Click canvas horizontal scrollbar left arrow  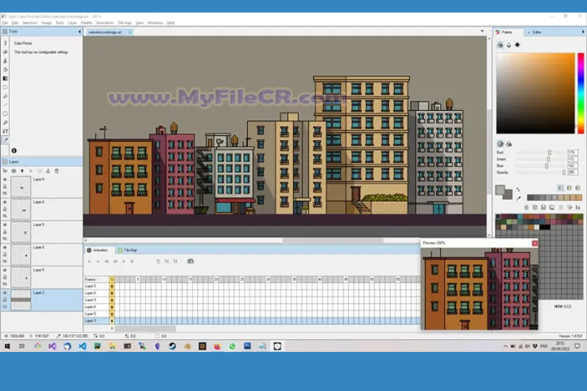(x=86, y=240)
